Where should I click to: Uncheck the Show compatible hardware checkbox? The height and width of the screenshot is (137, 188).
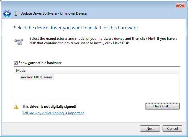[16, 63]
